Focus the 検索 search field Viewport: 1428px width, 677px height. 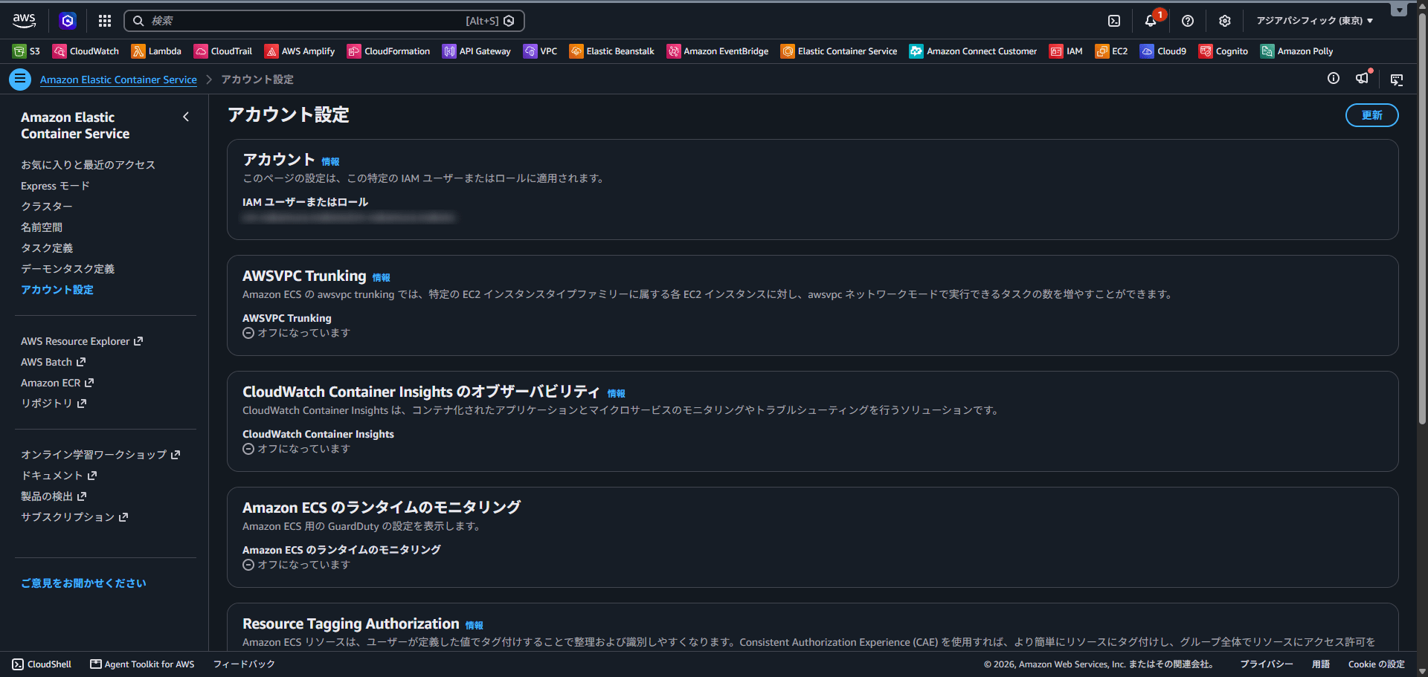click(324, 21)
